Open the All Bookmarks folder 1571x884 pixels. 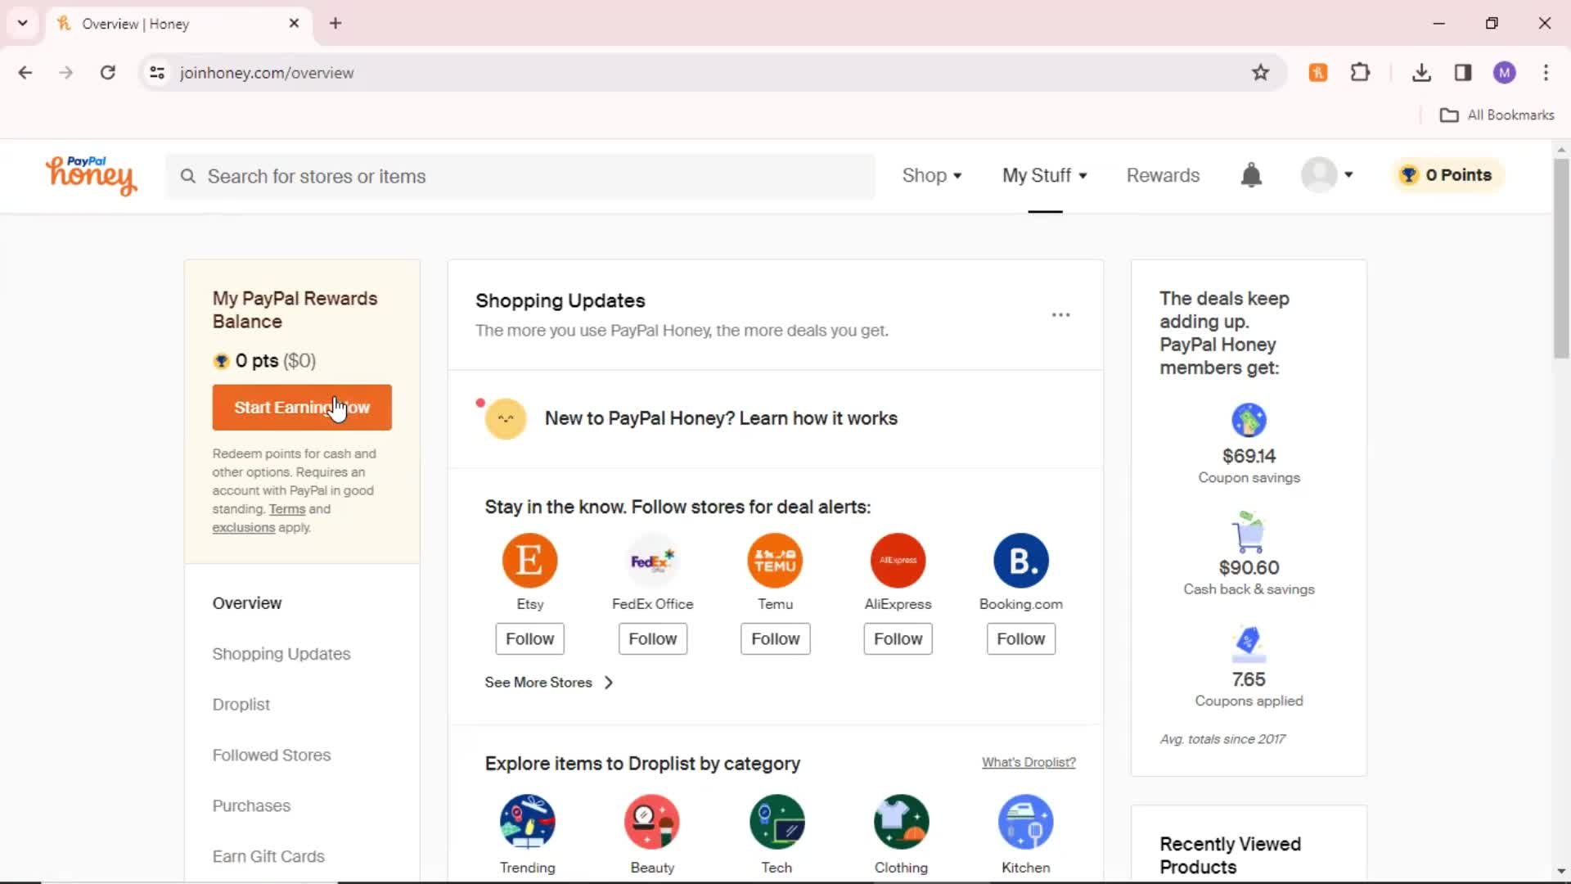pyautogui.click(x=1497, y=115)
